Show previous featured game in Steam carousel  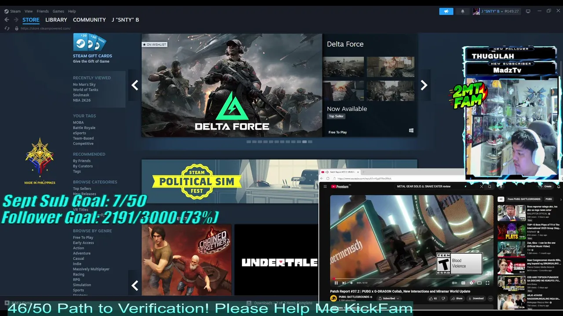[x=135, y=85]
